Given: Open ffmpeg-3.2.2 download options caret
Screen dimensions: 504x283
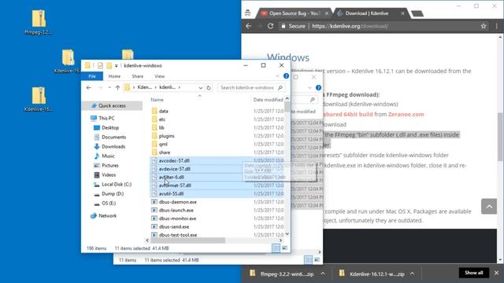Looking at the screenshot, I should pos(323,274).
